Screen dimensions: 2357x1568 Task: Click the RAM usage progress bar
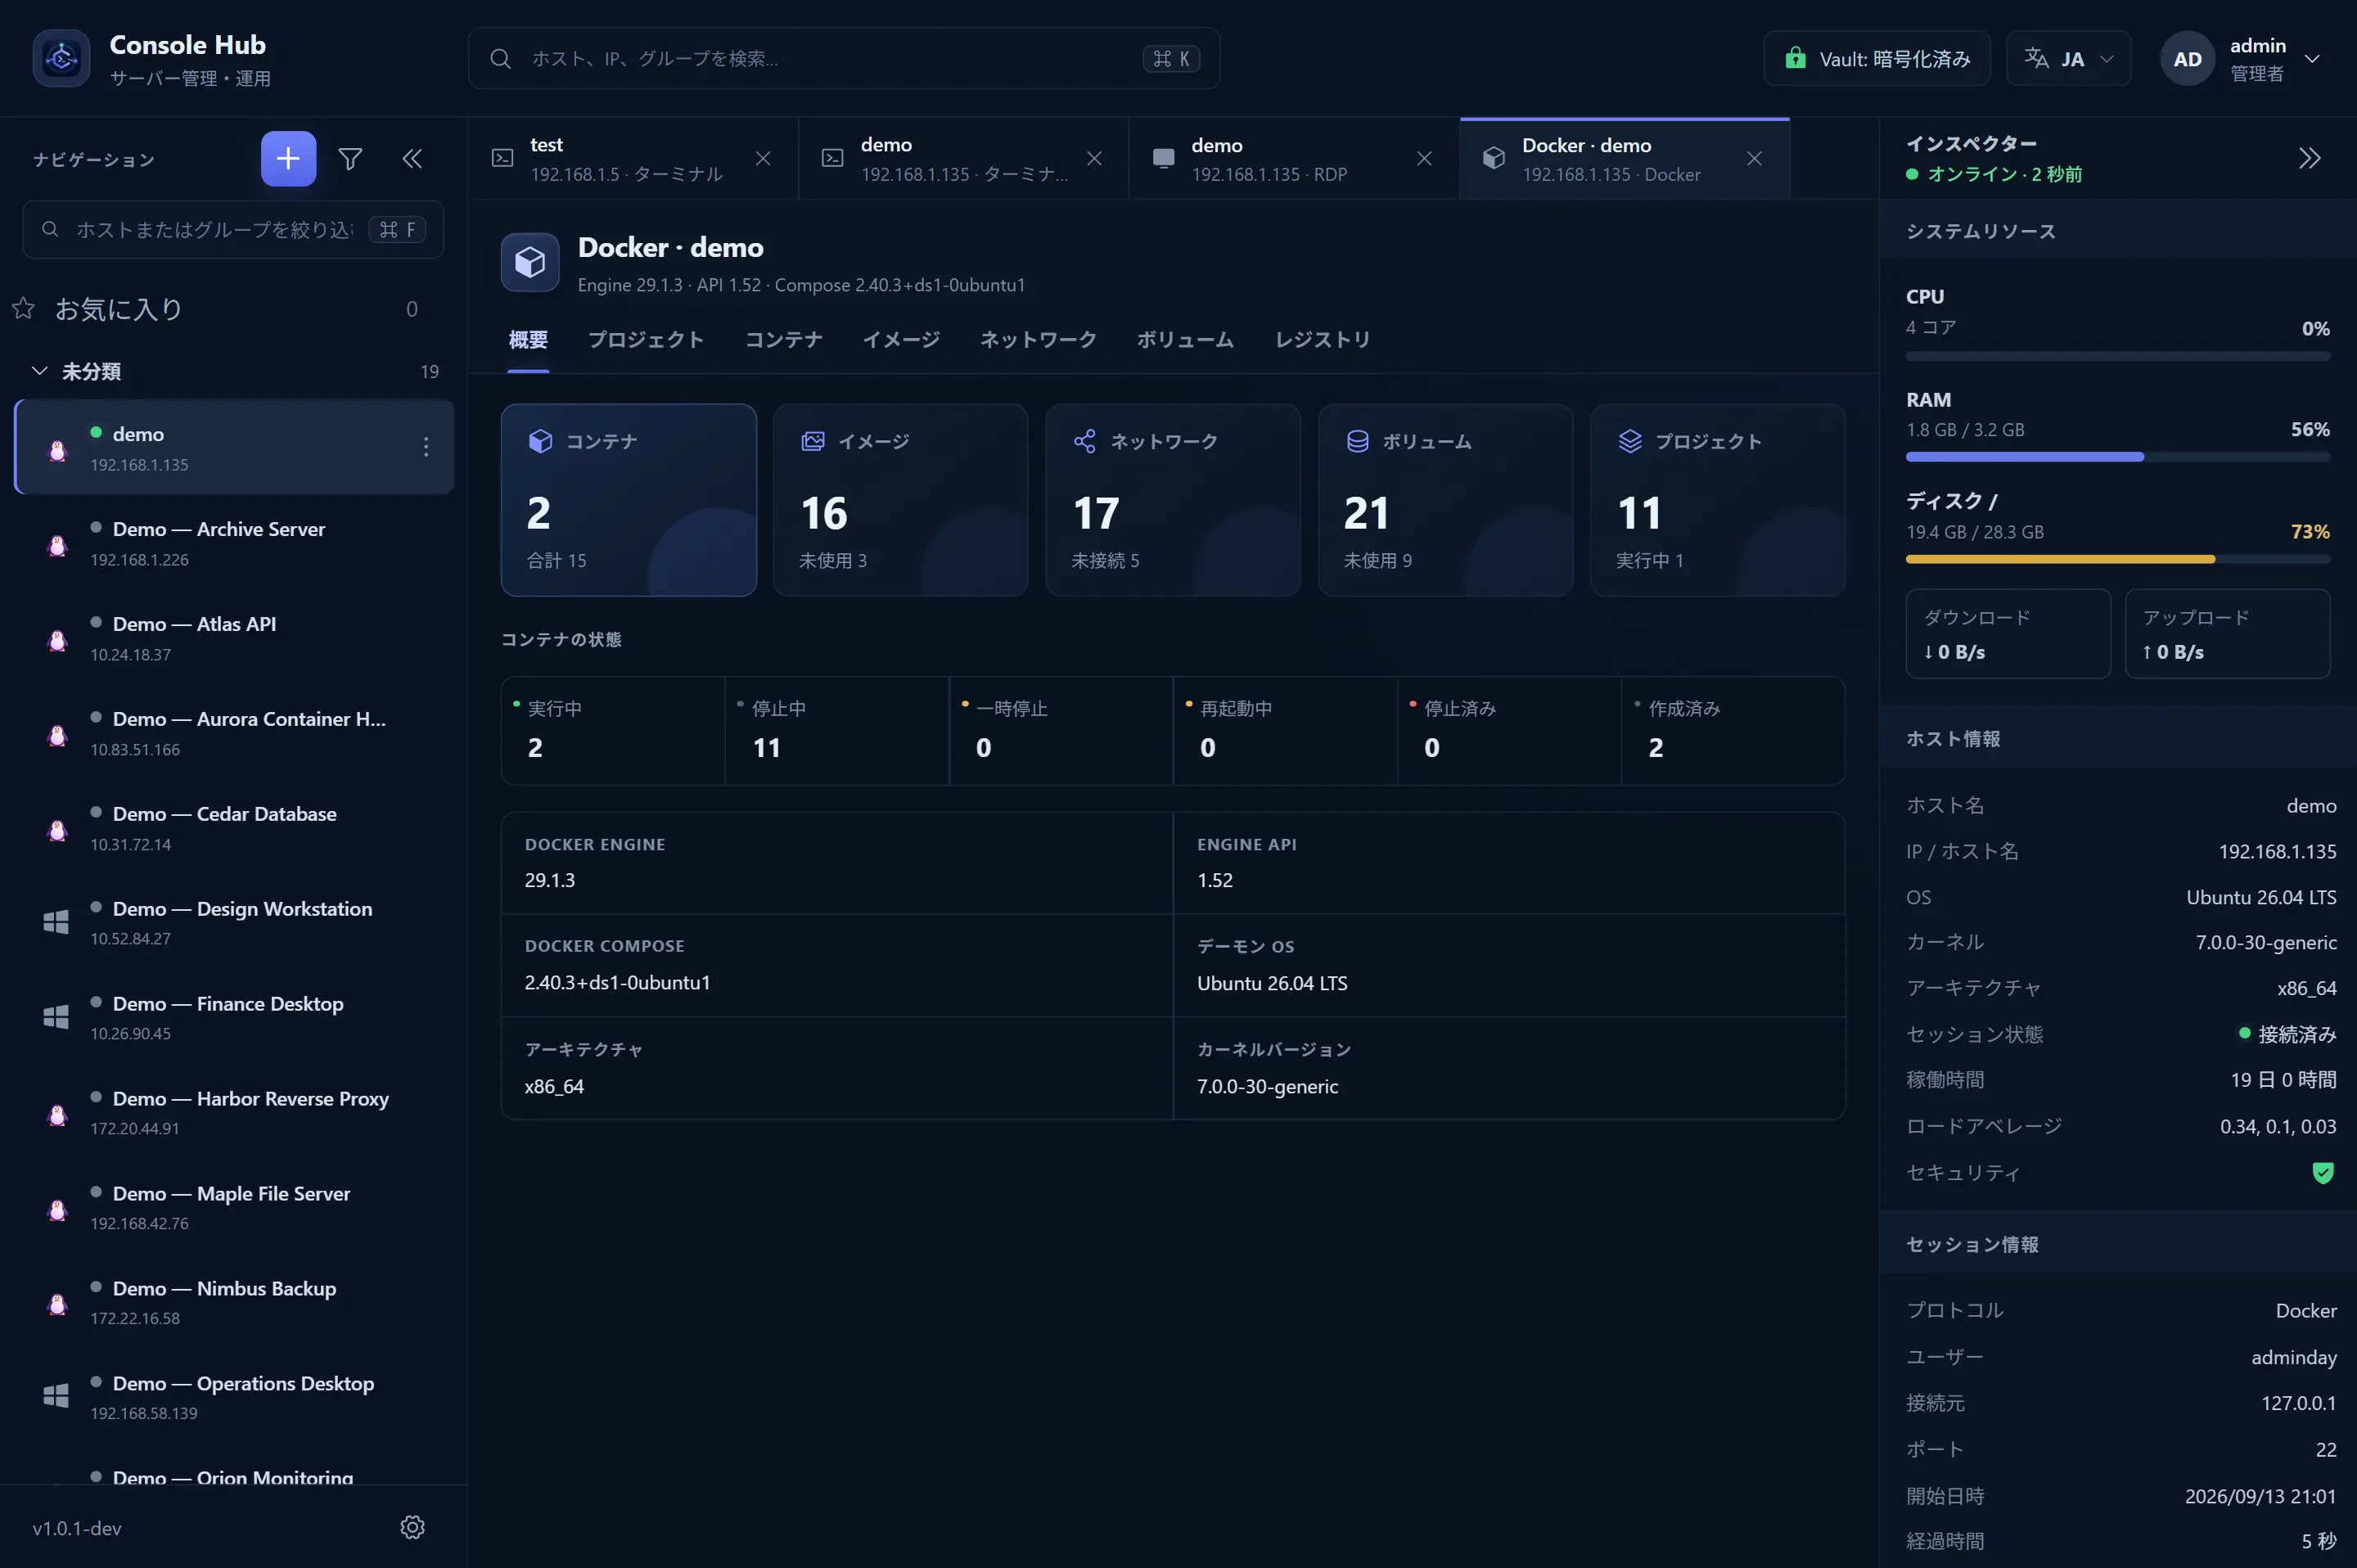pos(2117,457)
